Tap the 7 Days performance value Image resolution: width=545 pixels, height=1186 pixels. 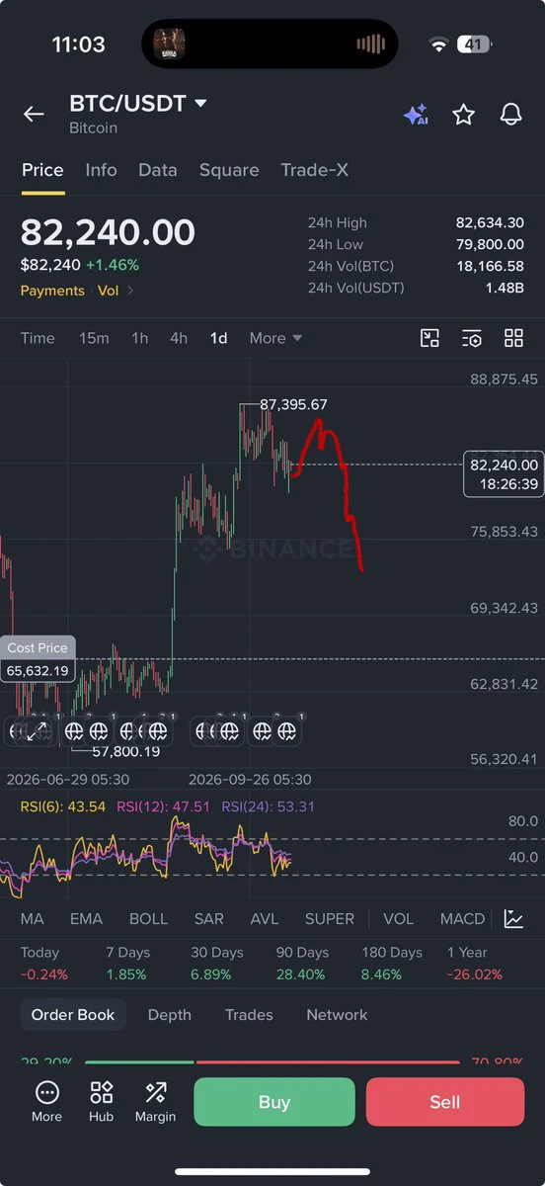tap(126, 974)
